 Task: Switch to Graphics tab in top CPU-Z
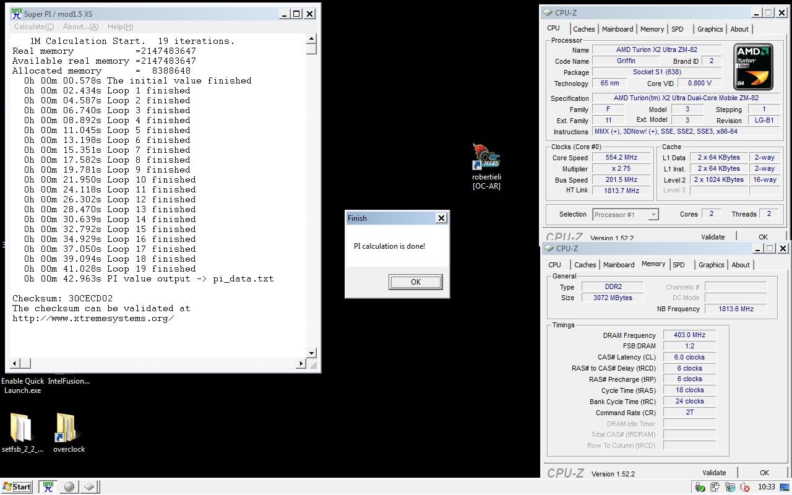(710, 29)
